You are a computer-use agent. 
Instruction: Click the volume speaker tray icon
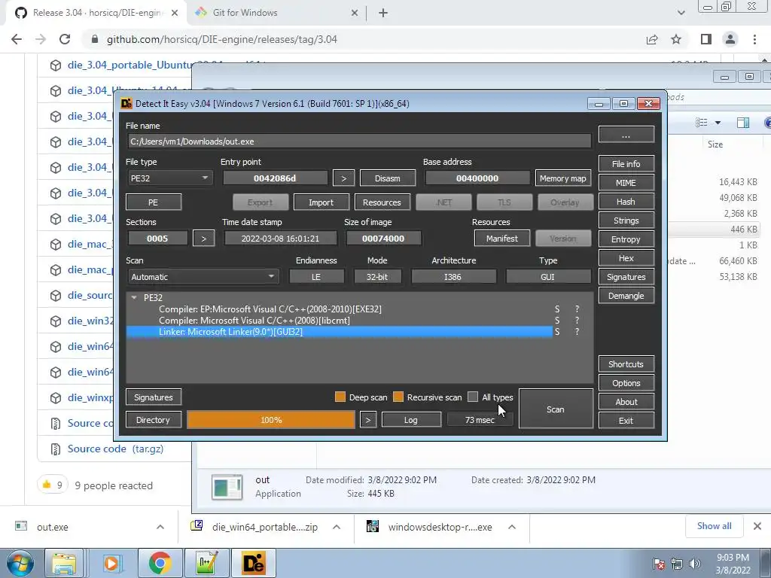(694, 564)
